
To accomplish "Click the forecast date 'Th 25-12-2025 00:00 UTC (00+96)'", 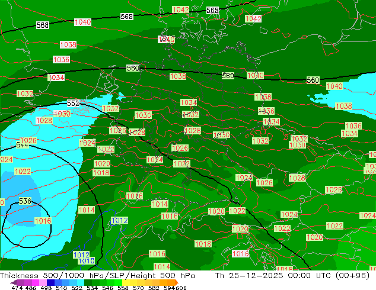I will tap(292, 275).
